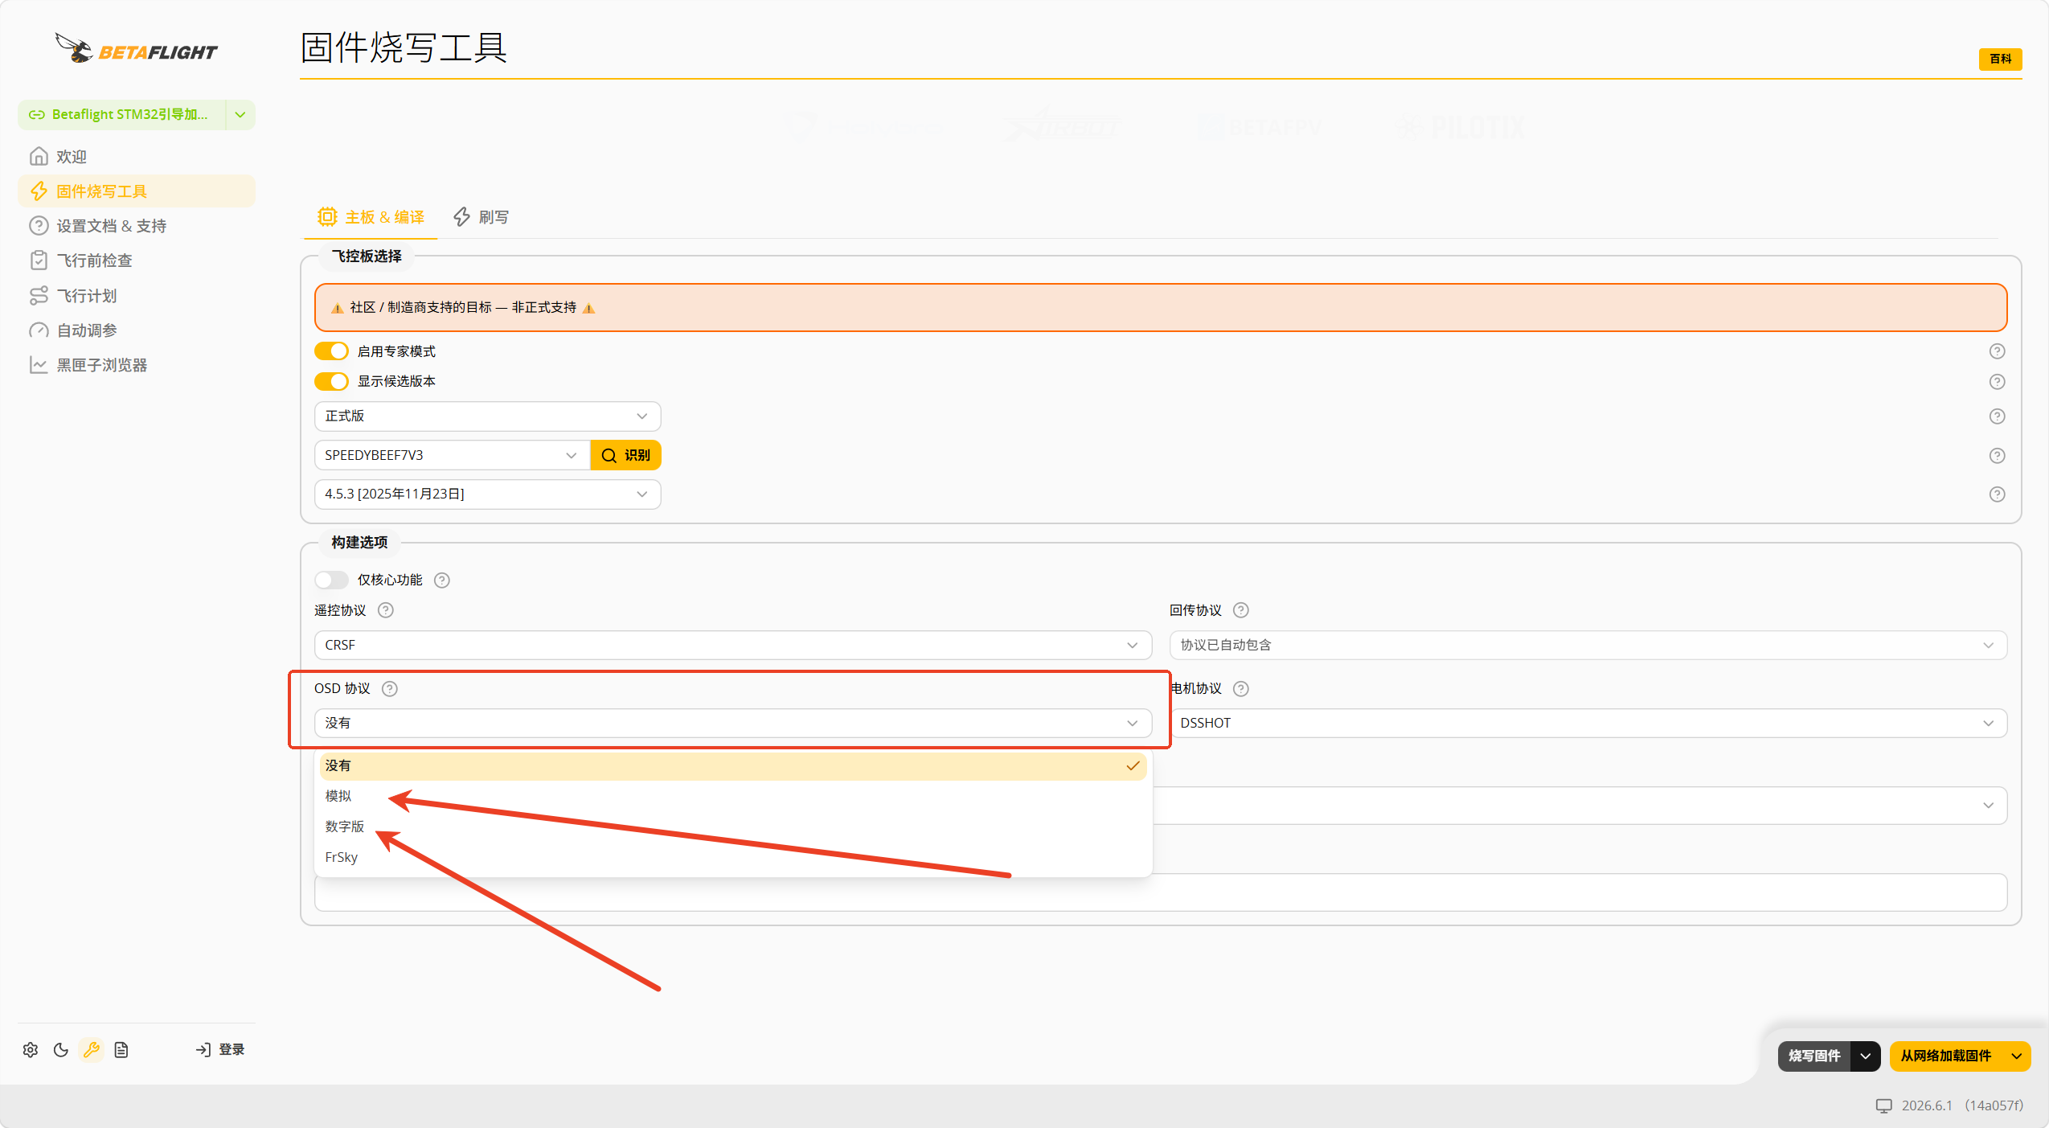Click help icon next to 仅核心功能
2049x1128 pixels.
coord(442,580)
